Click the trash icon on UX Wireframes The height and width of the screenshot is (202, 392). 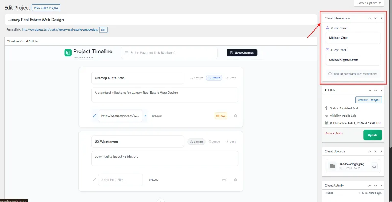pyautogui.click(x=235, y=180)
